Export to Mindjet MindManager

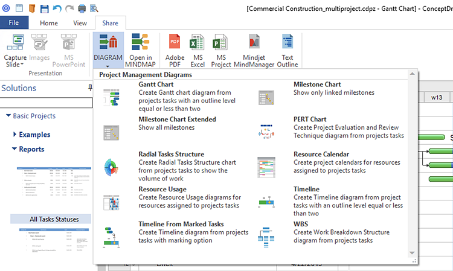(254, 51)
